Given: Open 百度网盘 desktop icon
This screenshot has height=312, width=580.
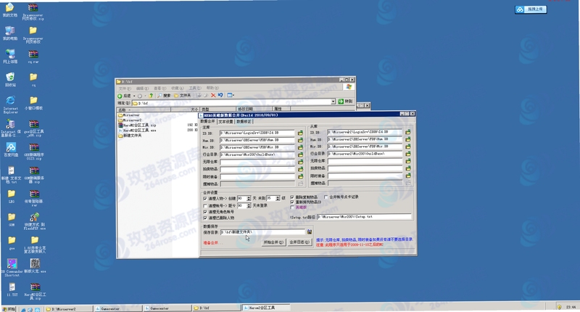Looking at the screenshot, I should tap(11, 149).
